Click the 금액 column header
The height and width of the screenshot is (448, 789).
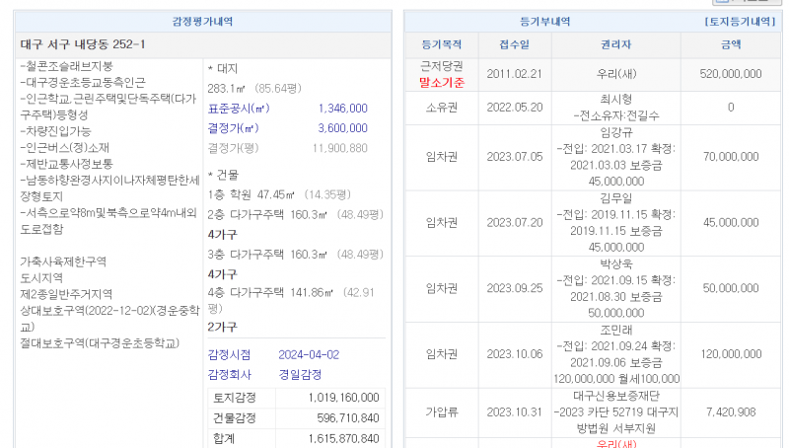coord(730,45)
